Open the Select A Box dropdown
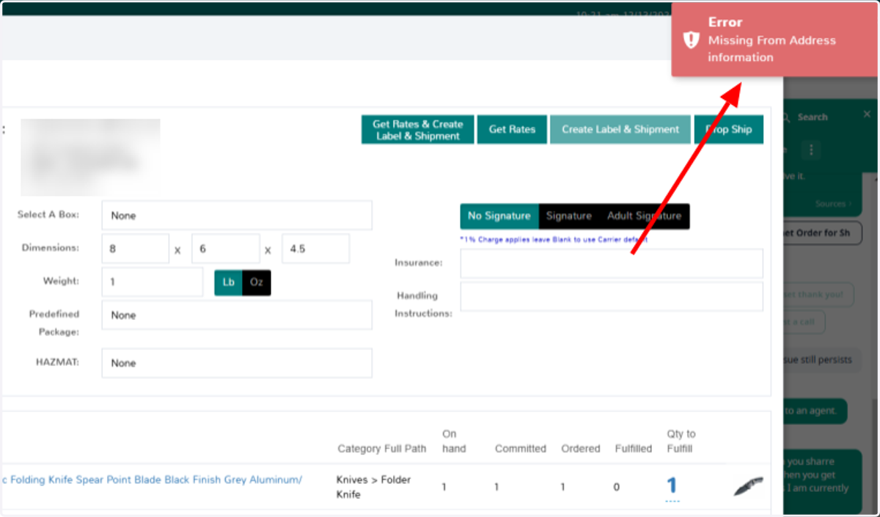This screenshot has width=880, height=517. point(237,216)
